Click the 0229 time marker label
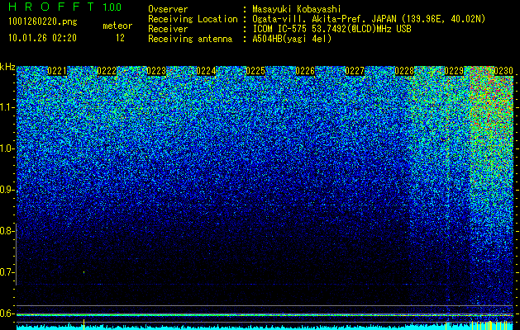 point(454,71)
